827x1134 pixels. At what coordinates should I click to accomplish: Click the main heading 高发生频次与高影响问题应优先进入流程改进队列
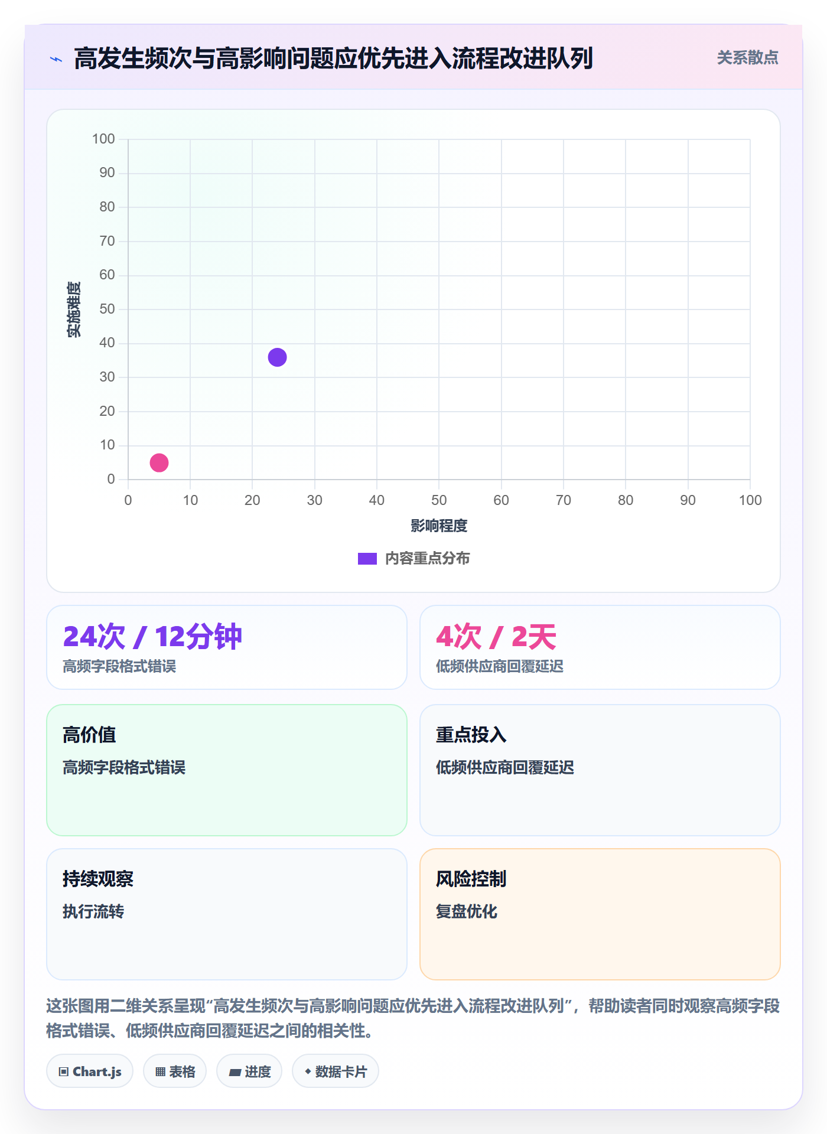333,58
